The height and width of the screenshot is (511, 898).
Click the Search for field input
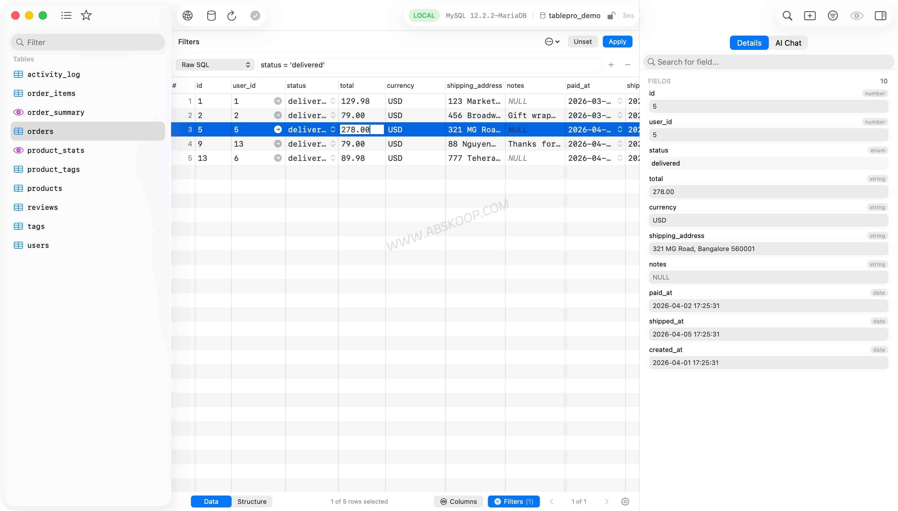[769, 62]
